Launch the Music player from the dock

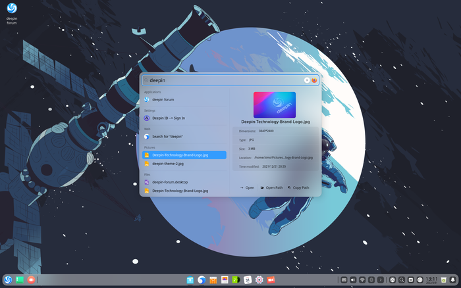[236, 279]
